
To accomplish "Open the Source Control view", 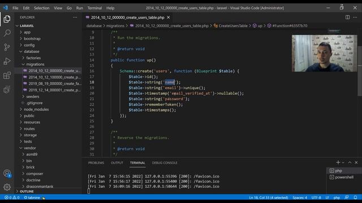I will coord(7,47).
